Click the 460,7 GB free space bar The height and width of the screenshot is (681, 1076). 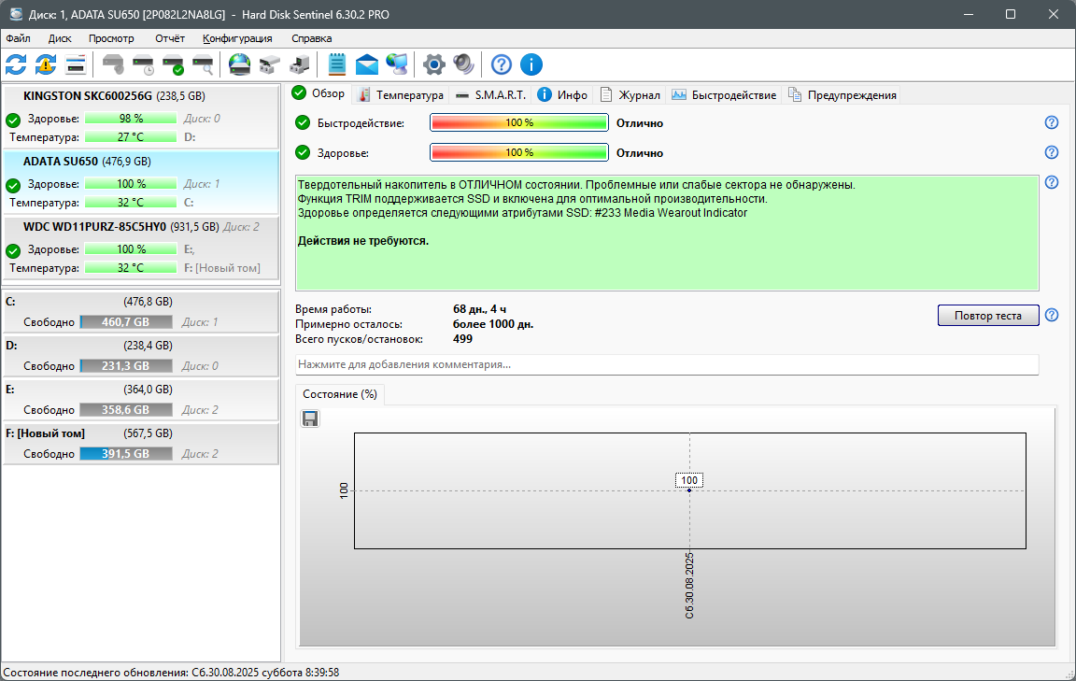click(125, 322)
